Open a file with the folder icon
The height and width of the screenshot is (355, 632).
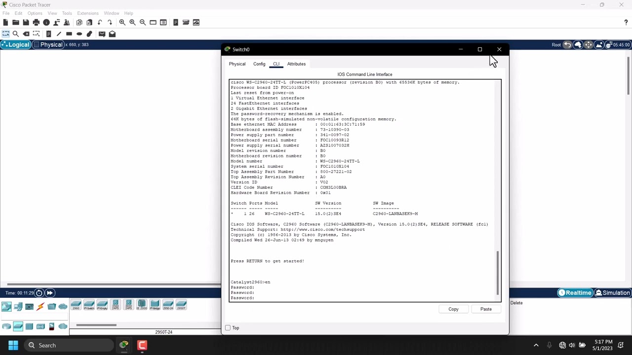16,22
